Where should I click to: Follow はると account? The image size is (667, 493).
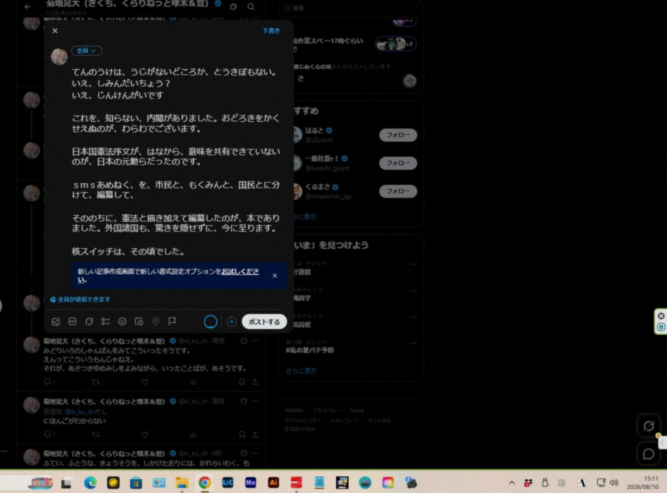coord(398,135)
